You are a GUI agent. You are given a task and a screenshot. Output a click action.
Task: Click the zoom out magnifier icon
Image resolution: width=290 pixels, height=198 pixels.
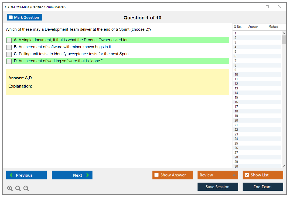[x=26, y=189]
